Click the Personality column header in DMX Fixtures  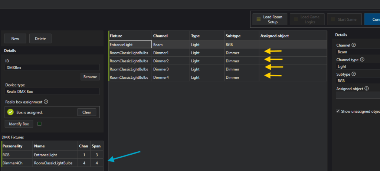pos(17,146)
